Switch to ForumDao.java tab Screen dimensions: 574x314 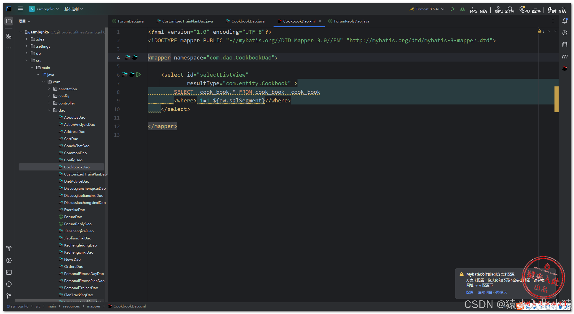(x=128, y=21)
